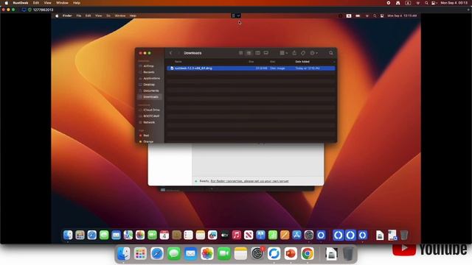The height and width of the screenshot is (265, 472).
Task: Click the local Apple menu icon
Action: (7, 3)
